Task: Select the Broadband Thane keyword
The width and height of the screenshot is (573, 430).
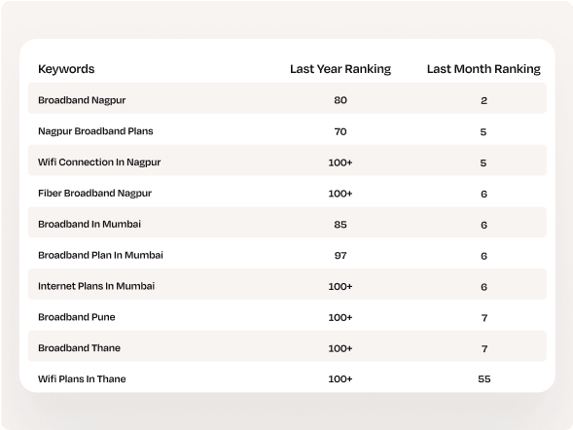Action: click(79, 348)
